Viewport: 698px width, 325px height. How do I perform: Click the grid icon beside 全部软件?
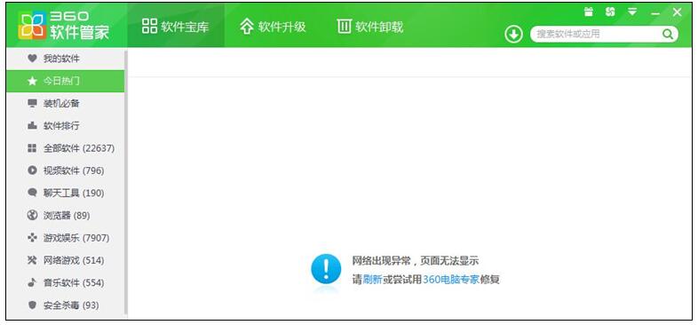(32, 148)
